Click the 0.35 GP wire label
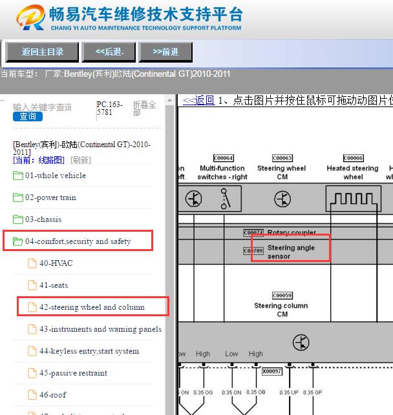393x415 pixels. point(313,392)
